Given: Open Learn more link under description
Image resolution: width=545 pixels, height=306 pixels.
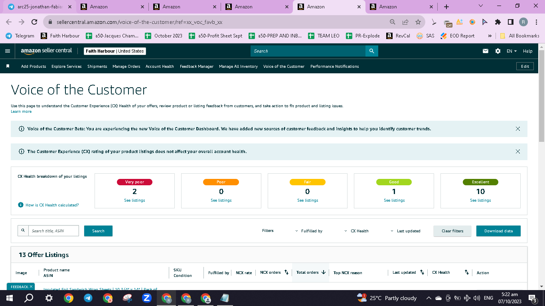Looking at the screenshot, I should tap(21, 112).
